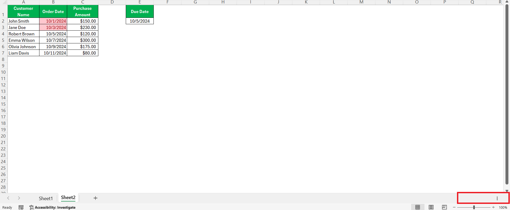
Task: Click the $120.00 amount cell
Action: (x=83, y=34)
